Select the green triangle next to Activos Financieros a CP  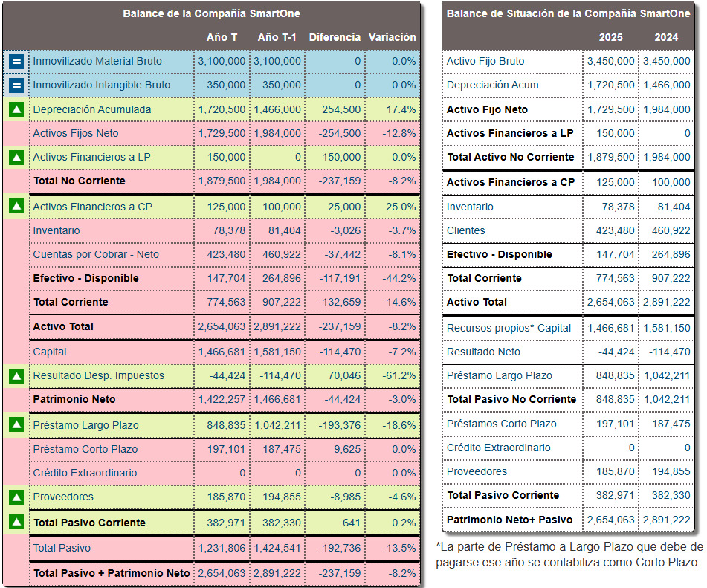(x=16, y=207)
